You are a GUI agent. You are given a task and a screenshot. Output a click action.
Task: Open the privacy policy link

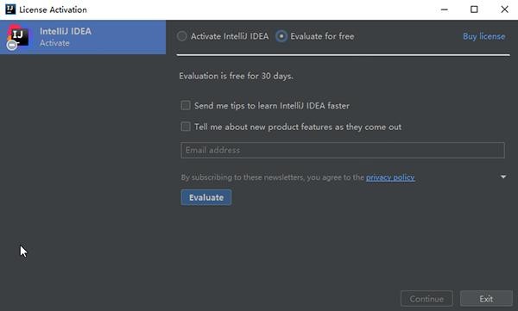[390, 177]
